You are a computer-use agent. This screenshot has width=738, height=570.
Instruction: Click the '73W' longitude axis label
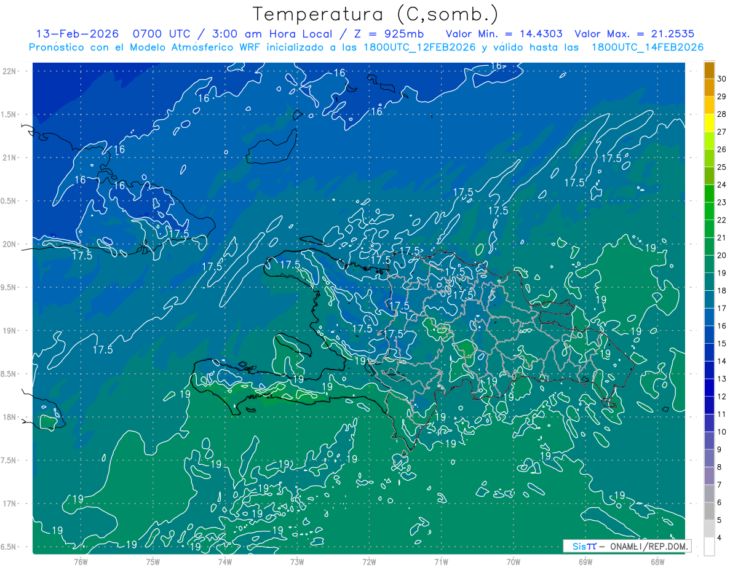tap(297, 561)
